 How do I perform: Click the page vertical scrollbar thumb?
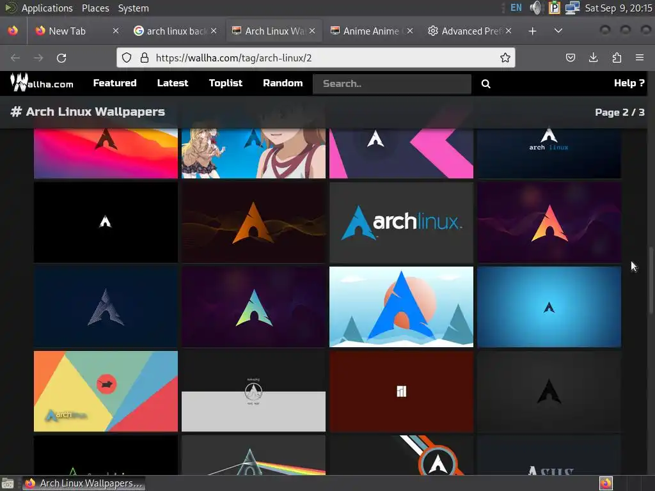[651, 281]
